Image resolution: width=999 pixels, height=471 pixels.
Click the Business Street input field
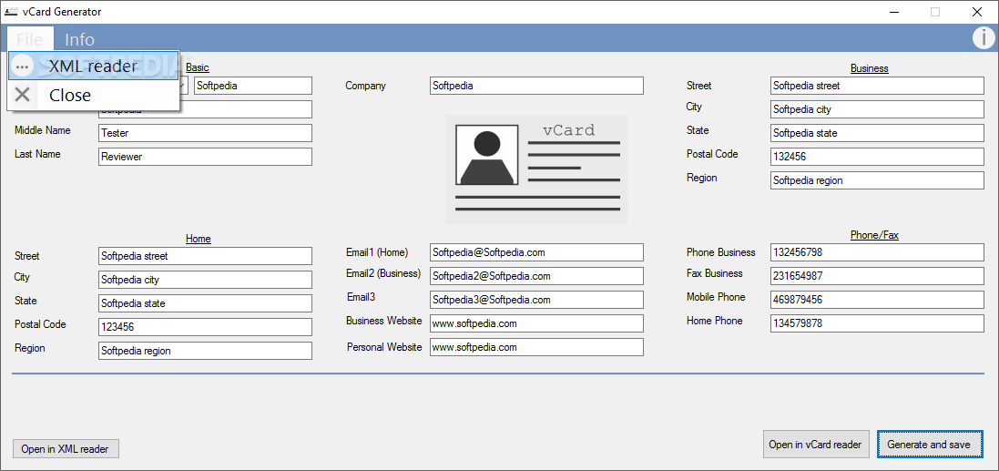(877, 86)
